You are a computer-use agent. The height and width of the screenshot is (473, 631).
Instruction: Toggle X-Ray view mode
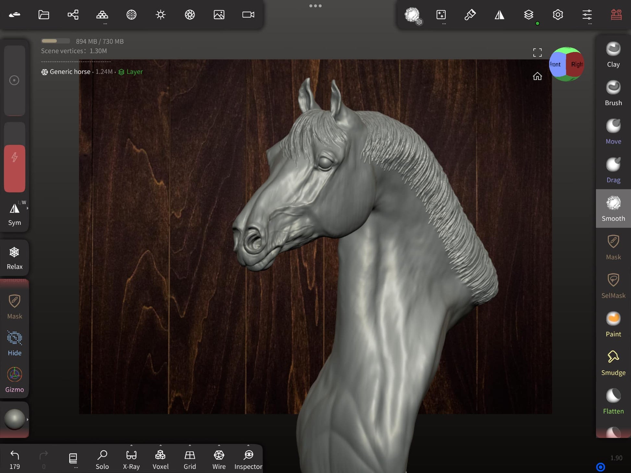click(131, 459)
